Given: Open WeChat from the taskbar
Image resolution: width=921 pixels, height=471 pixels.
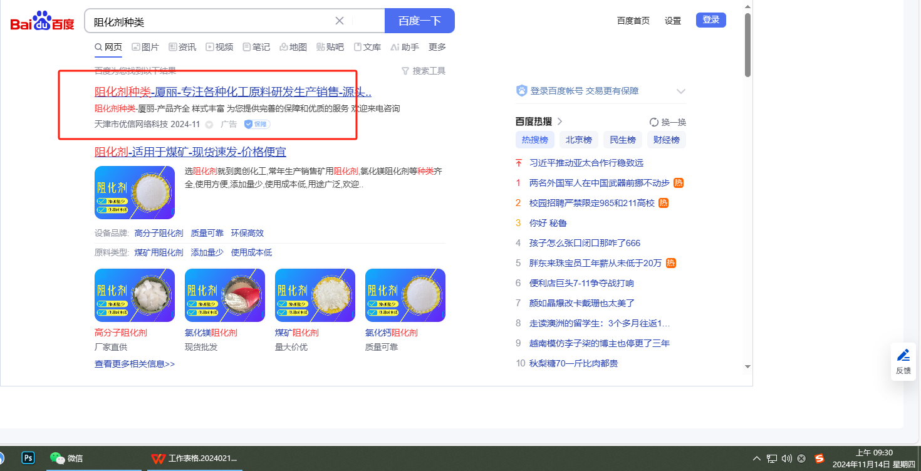Looking at the screenshot, I should pyautogui.click(x=57, y=458).
